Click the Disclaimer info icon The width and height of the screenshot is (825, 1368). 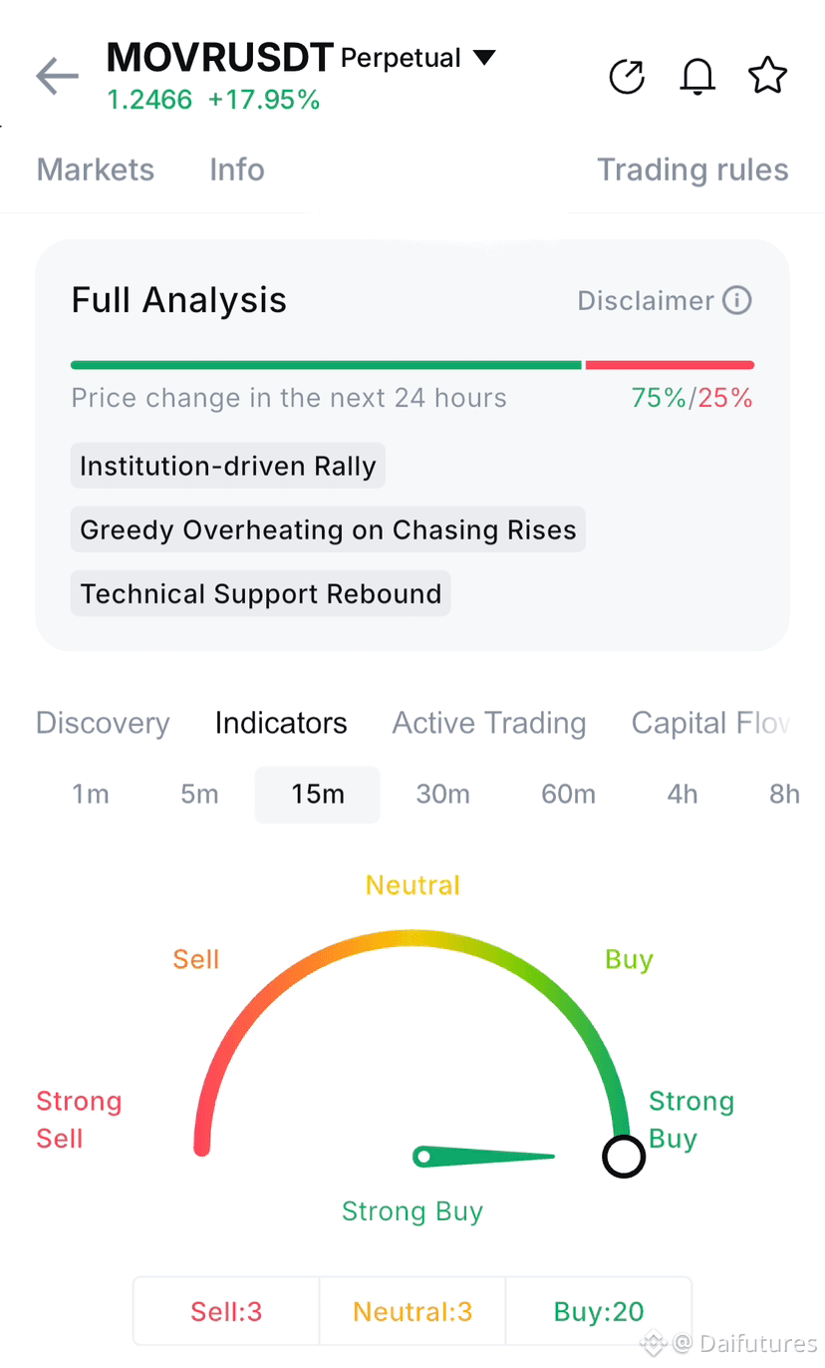(x=736, y=300)
